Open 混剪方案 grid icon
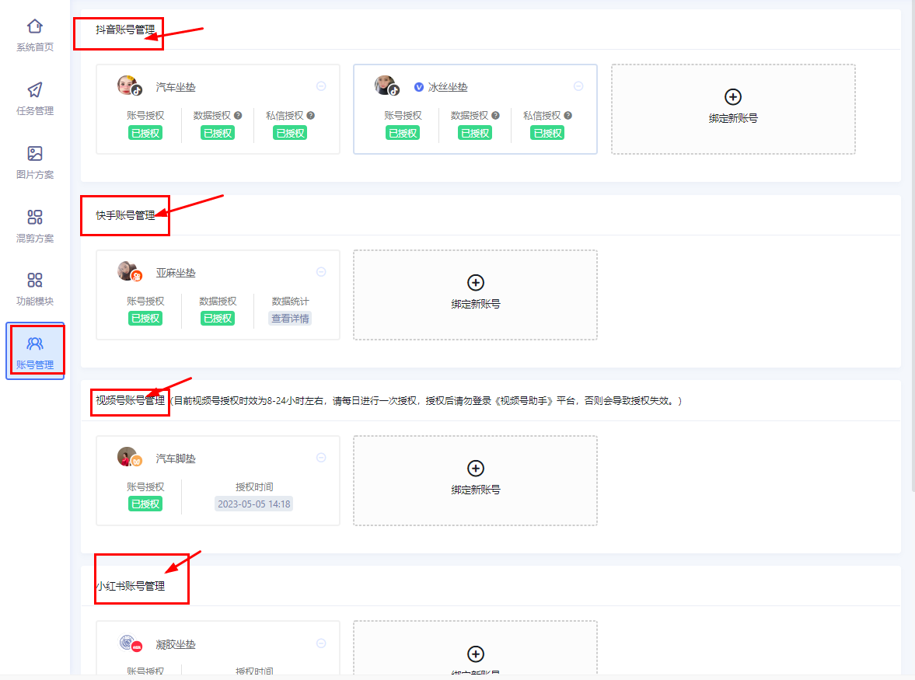The image size is (915, 680). [x=35, y=217]
